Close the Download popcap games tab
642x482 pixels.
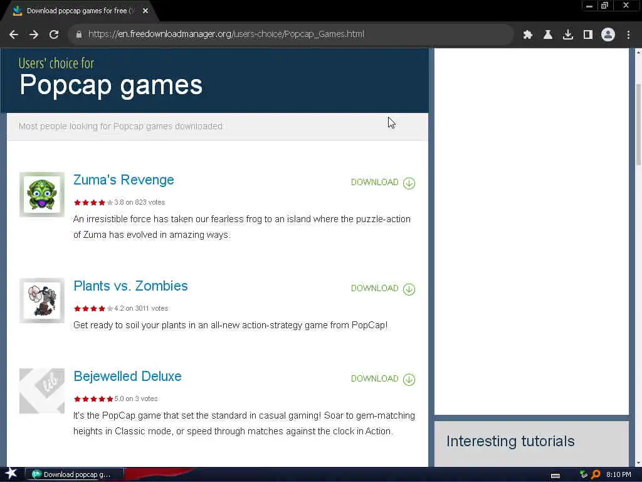point(145,11)
